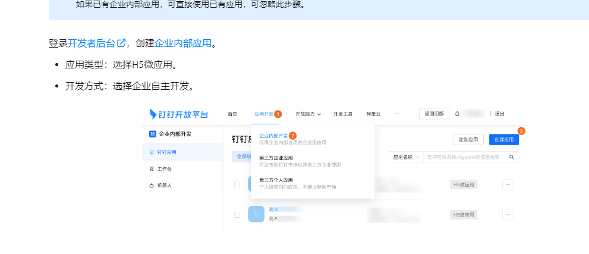The width and height of the screenshot is (589, 254).
Task: Click the 工作台 grid icon
Action: point(152,169)
